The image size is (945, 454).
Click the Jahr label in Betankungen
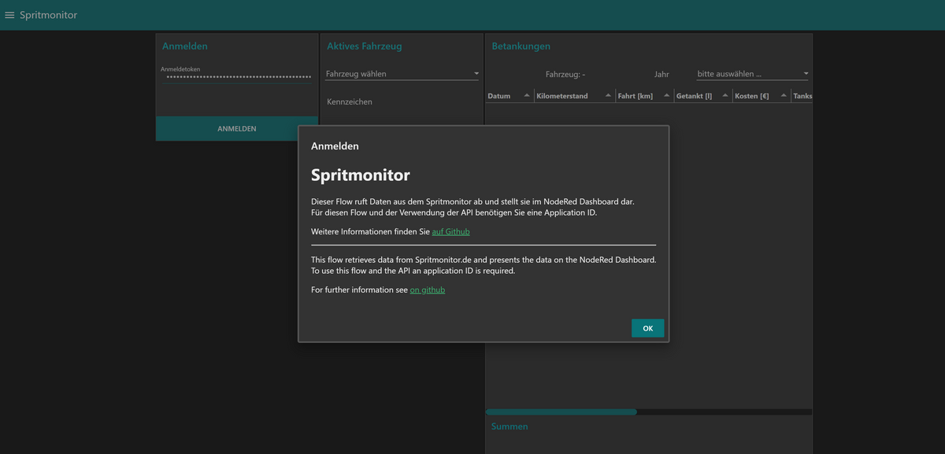coord(661,74)
